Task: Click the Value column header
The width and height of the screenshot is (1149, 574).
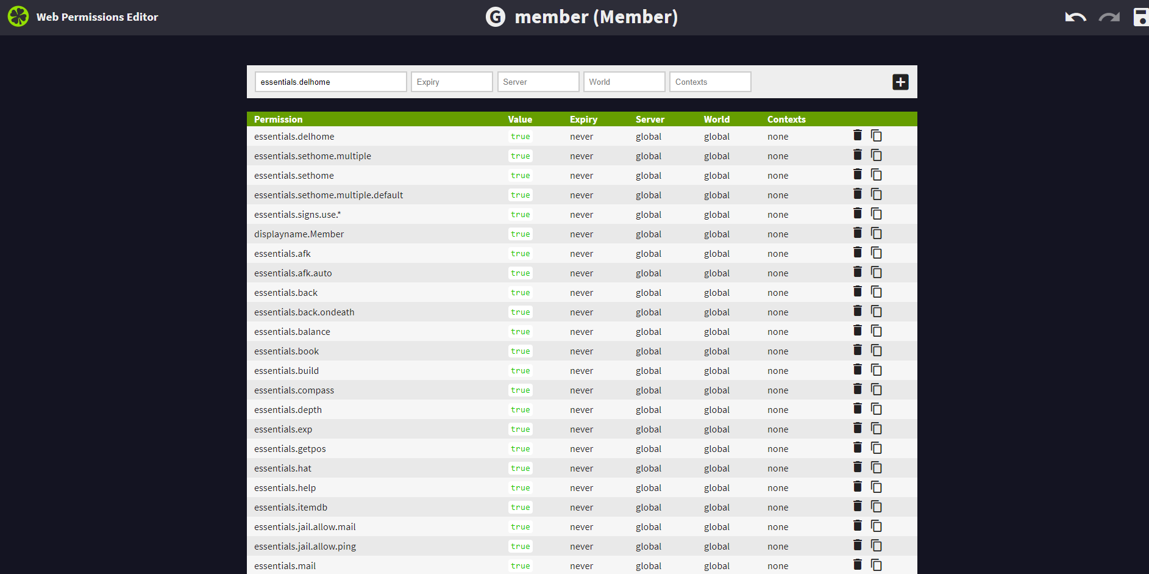Action: coord(520,120)
